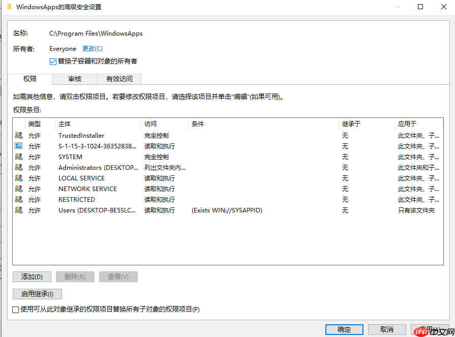Screen dimensions: 455x337
Task: Click the 条件 column header
Action: point(263,124)
